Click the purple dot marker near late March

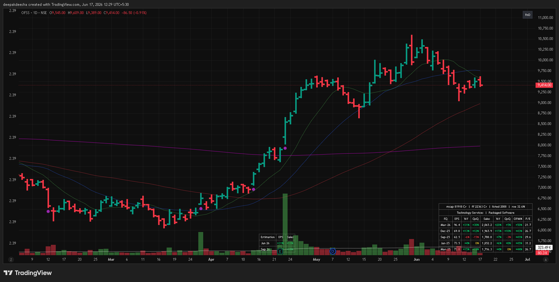(x=201, y=208)
